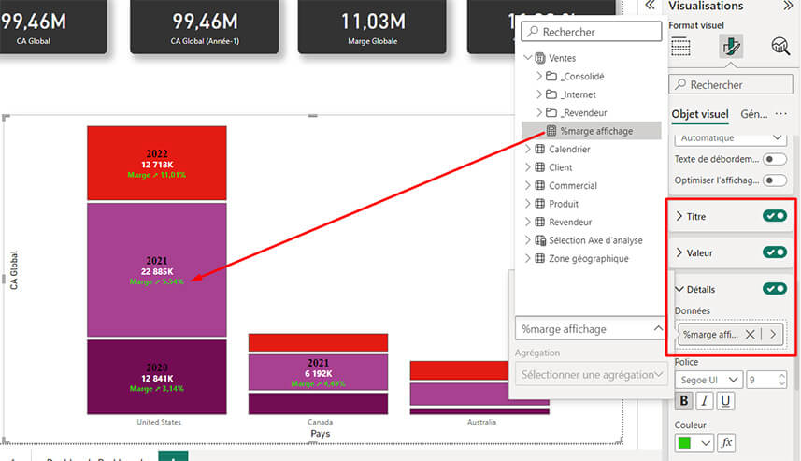801x461 pixels.
Task: Turn off the Détails toggle
Action: click(x=775, y=289)
